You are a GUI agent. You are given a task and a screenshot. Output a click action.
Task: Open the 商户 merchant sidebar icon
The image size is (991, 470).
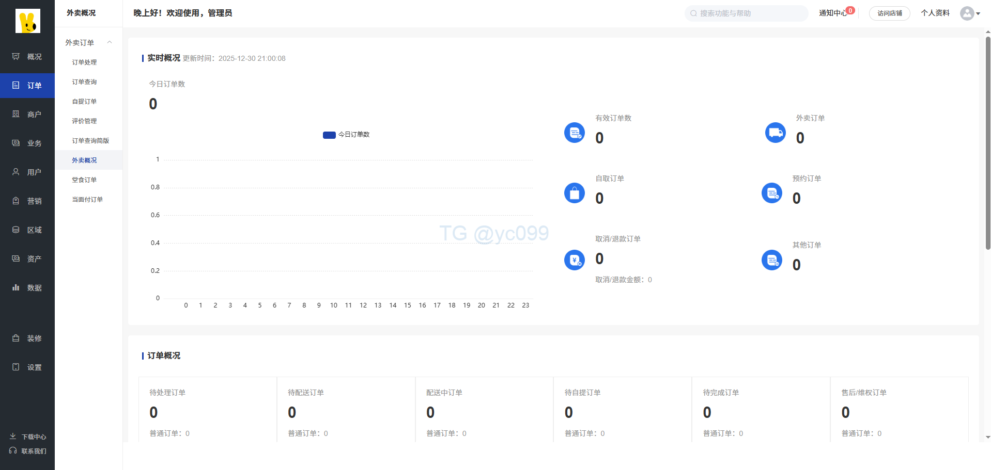pos(16,114)
